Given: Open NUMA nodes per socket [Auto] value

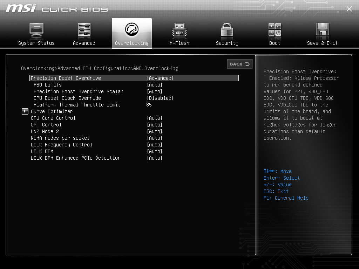Looking at the screenshot, I should [155, 138].
